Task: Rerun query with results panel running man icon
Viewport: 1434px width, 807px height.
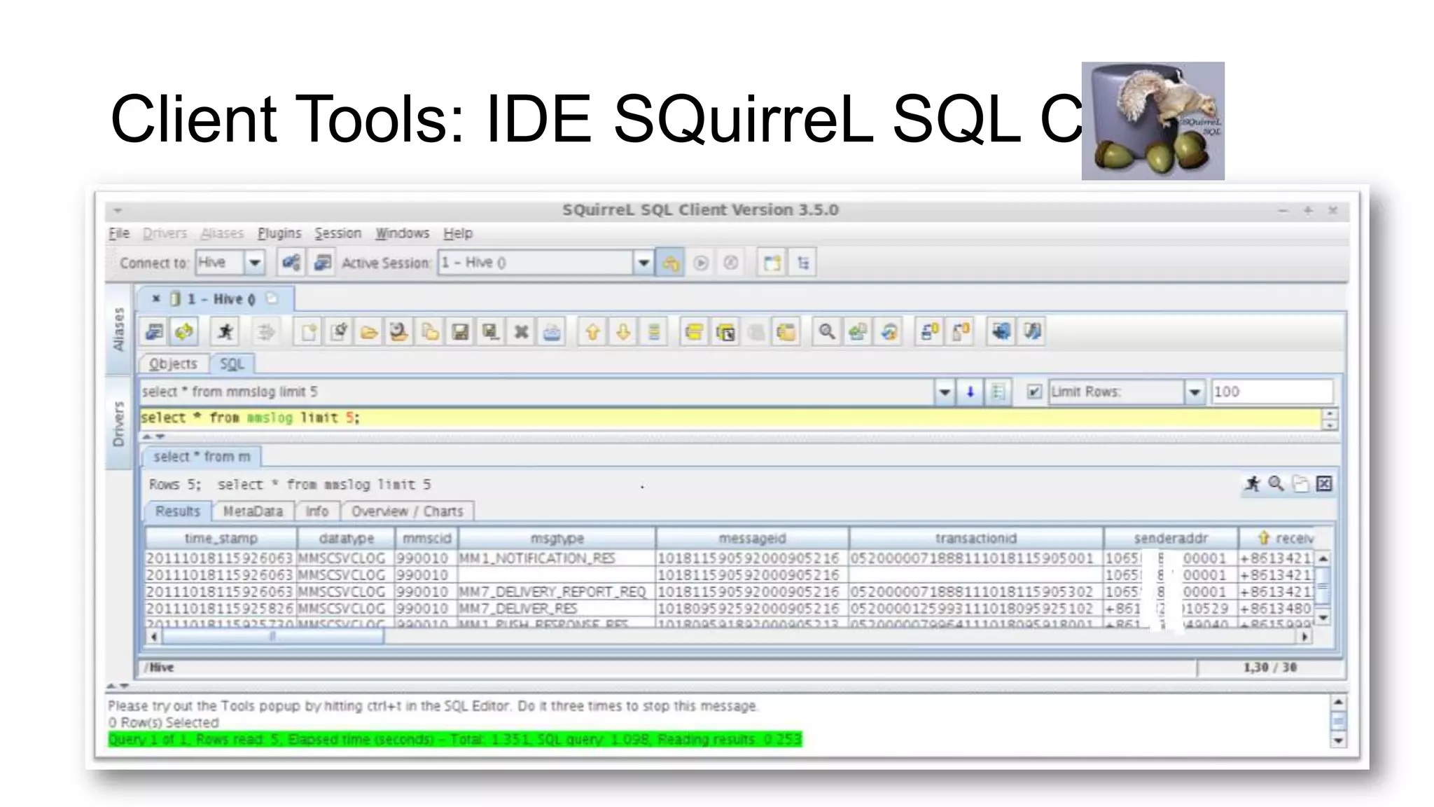Action: [x=1253, y=483]
